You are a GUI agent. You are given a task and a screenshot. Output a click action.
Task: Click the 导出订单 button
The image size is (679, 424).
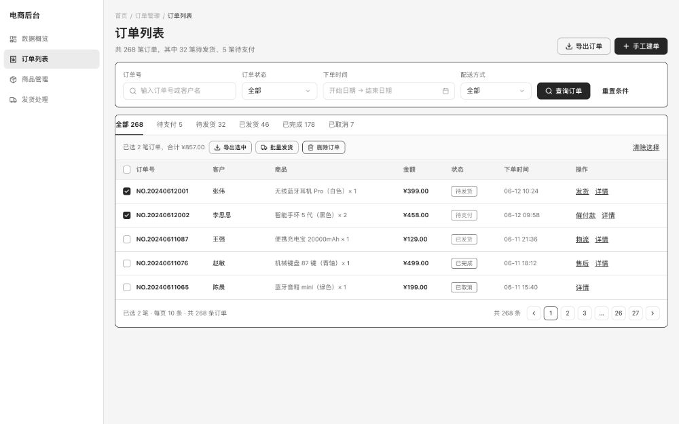coord(584,46)
